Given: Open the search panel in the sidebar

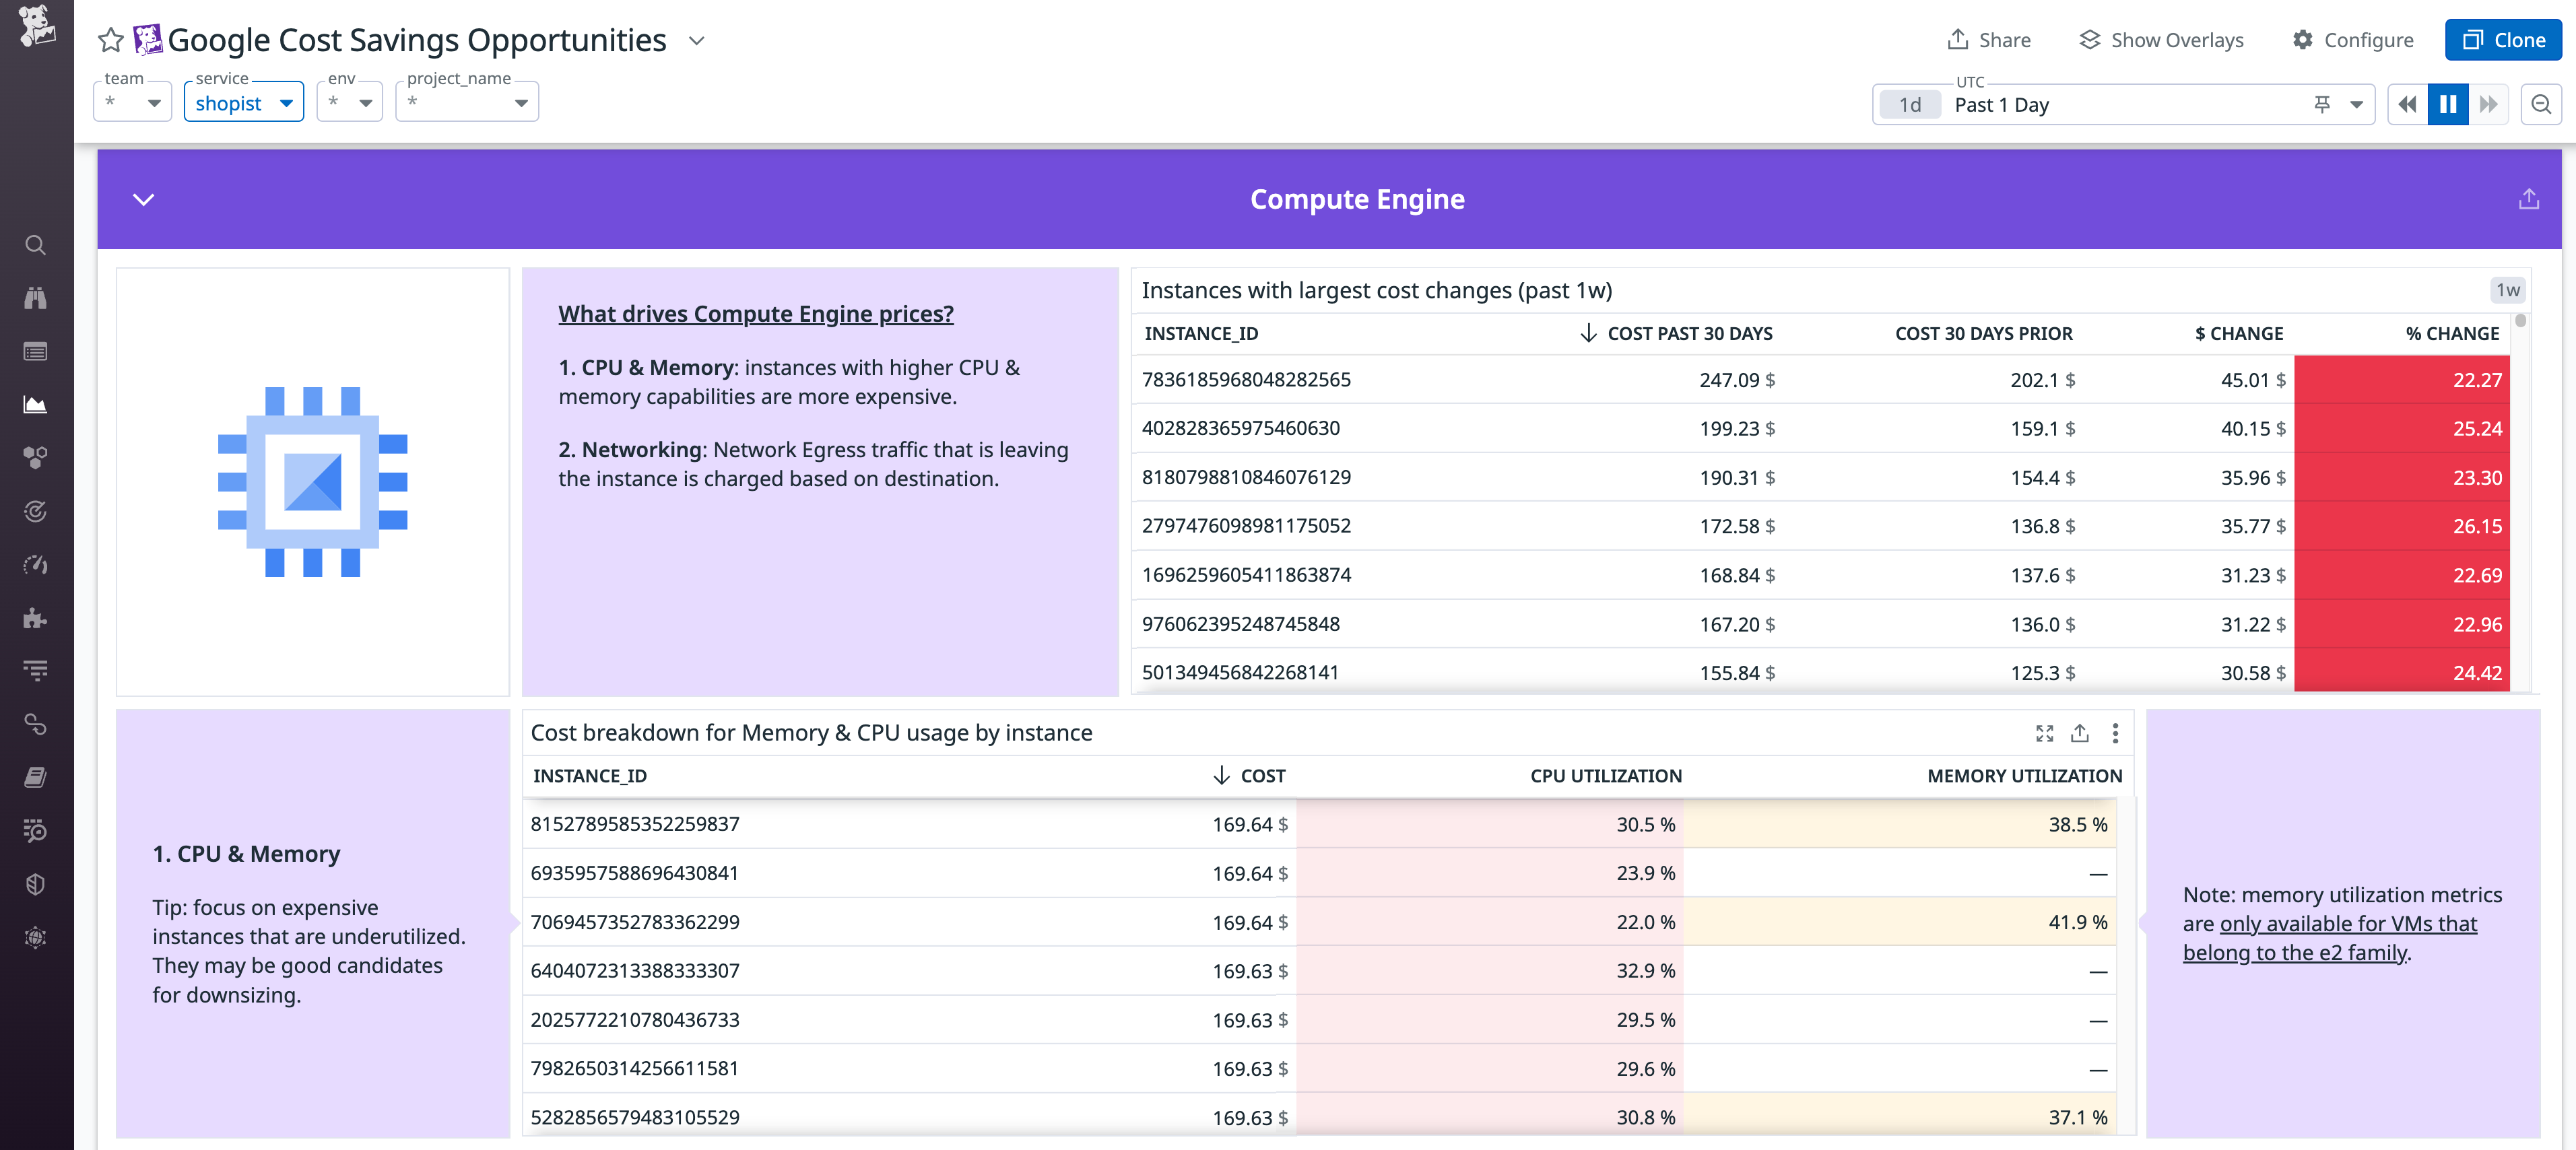Looking at the screenshot, I should click(x=36, y=245).
